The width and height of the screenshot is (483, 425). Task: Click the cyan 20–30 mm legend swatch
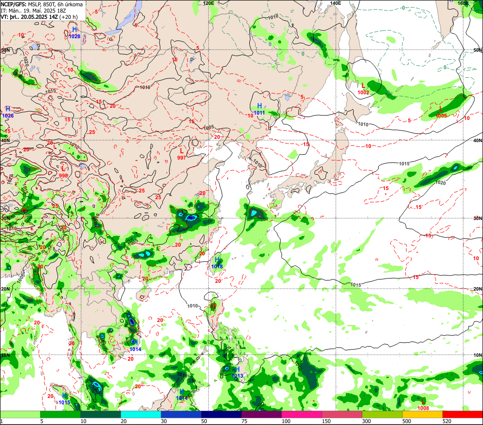pos(141,414)
